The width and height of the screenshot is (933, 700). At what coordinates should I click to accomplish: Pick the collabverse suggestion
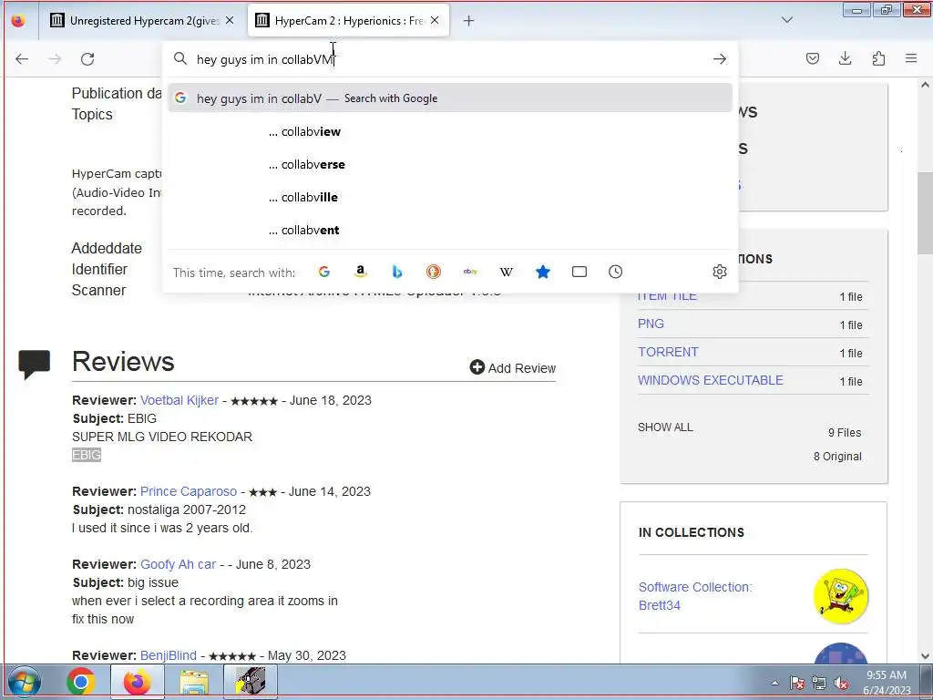click(x=450, y=164)
